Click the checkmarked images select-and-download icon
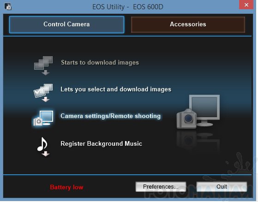Viewport: 258px width, 202px height. point(43,93)
